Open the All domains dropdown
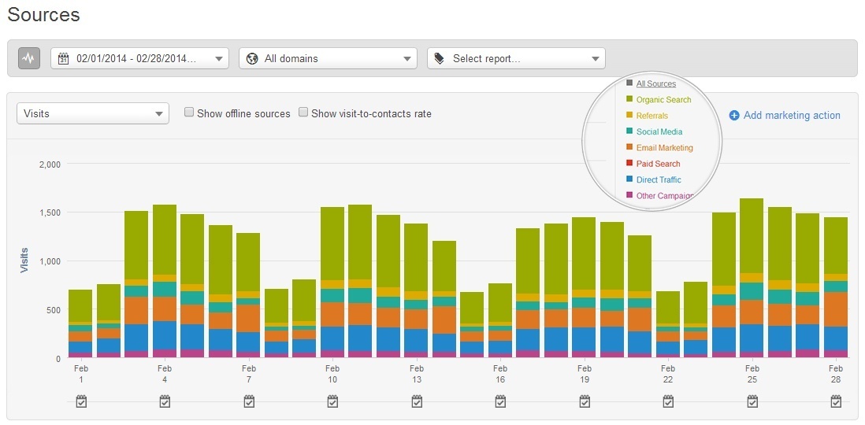Image resolution: width=865 pixels, height=425 pixels. coord(328,58)
